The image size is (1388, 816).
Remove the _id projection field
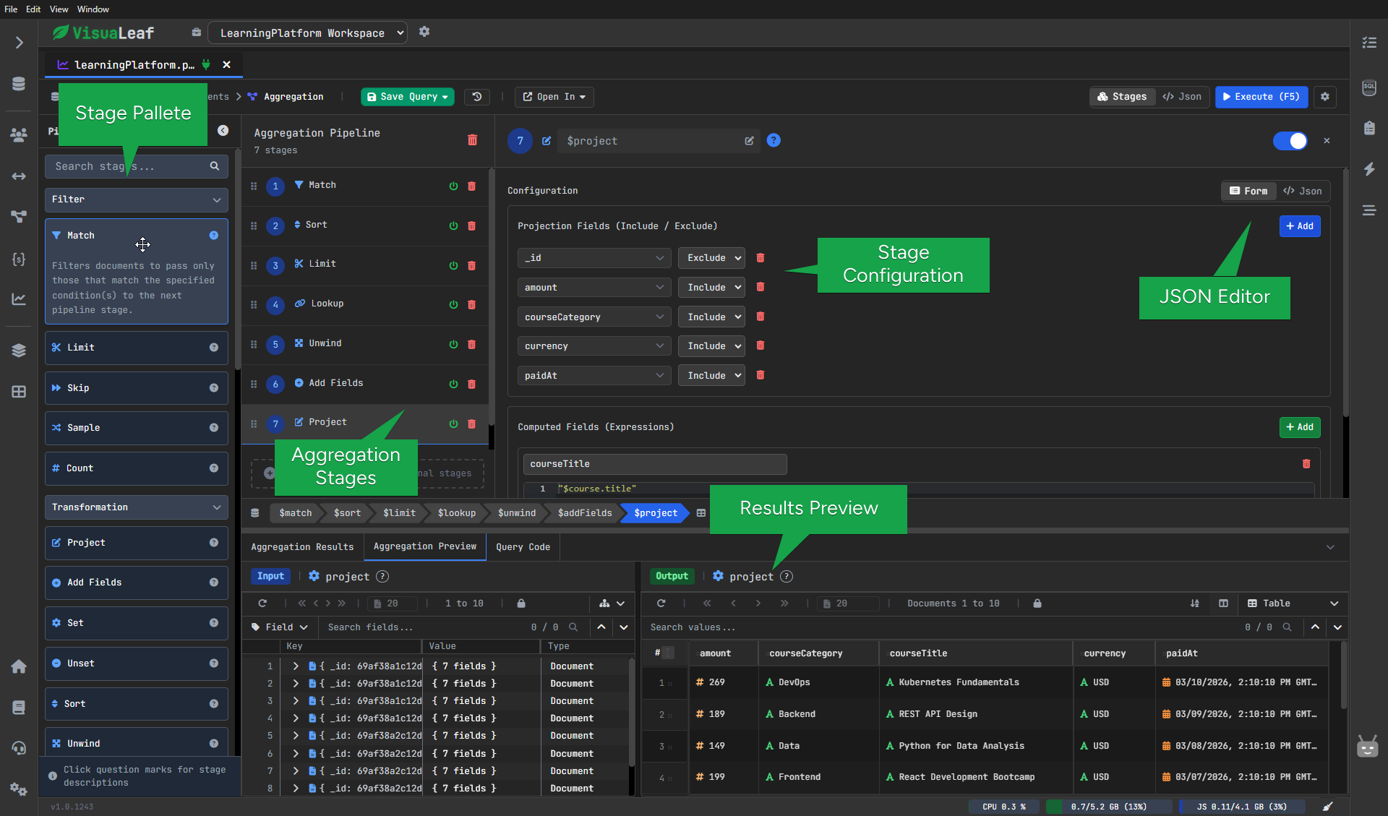761,258
